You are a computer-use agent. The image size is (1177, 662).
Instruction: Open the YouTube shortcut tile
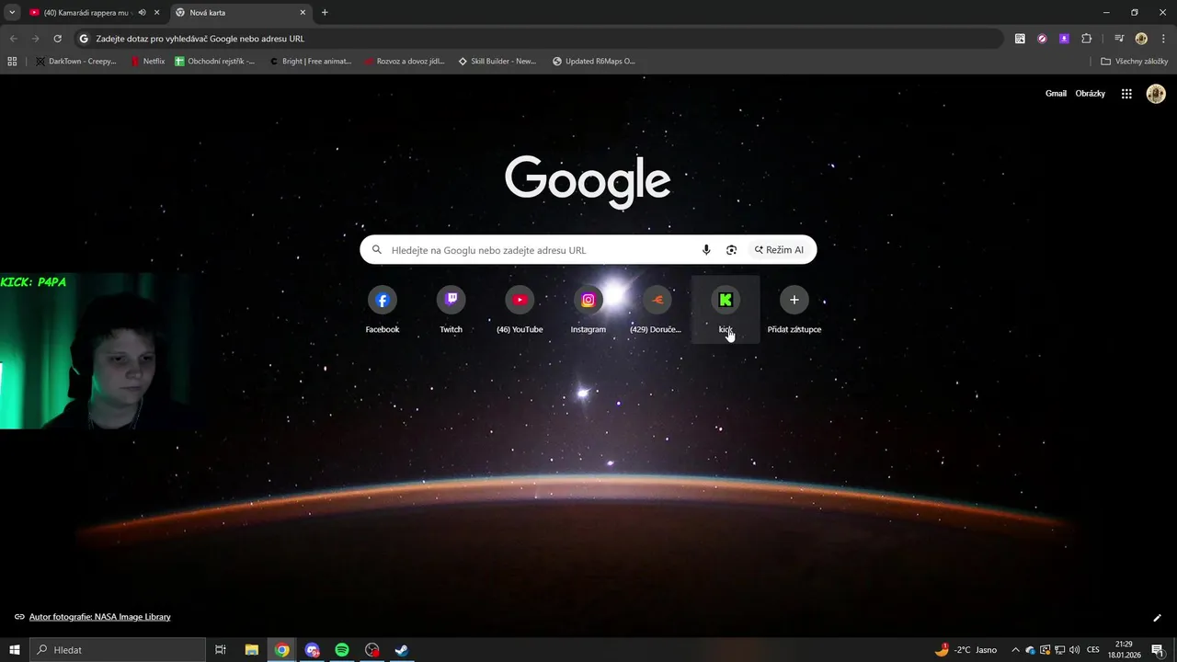520,310
